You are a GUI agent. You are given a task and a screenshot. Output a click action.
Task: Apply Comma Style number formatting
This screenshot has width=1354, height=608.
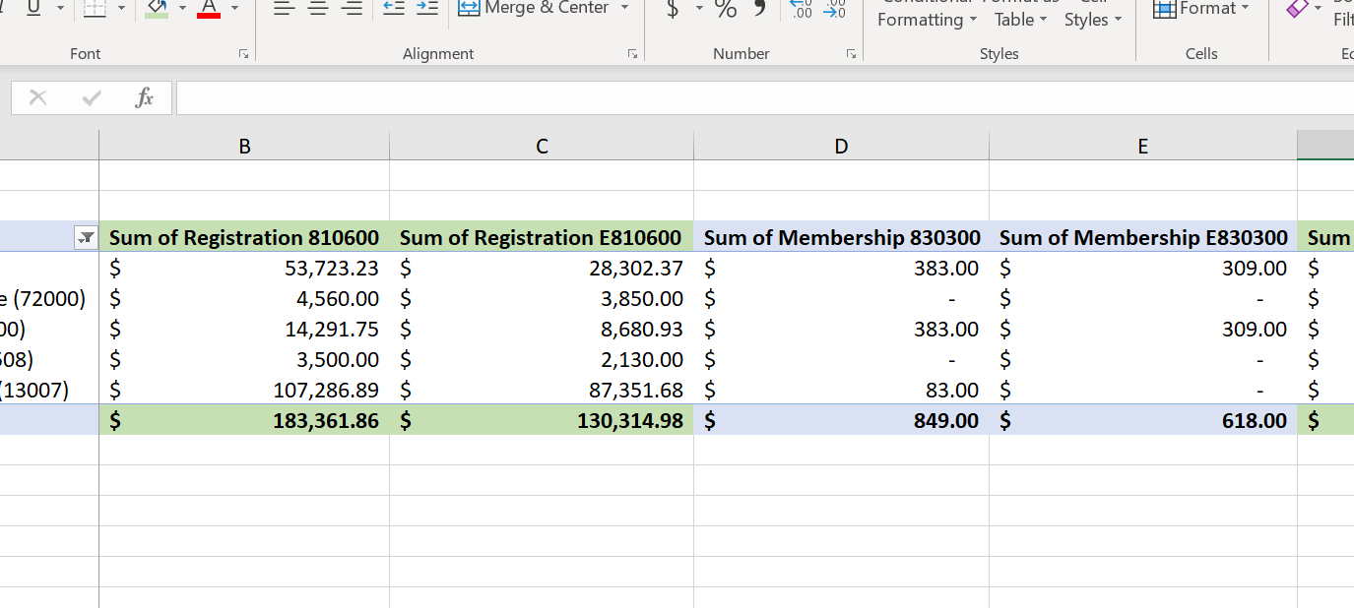coord(756,10)
